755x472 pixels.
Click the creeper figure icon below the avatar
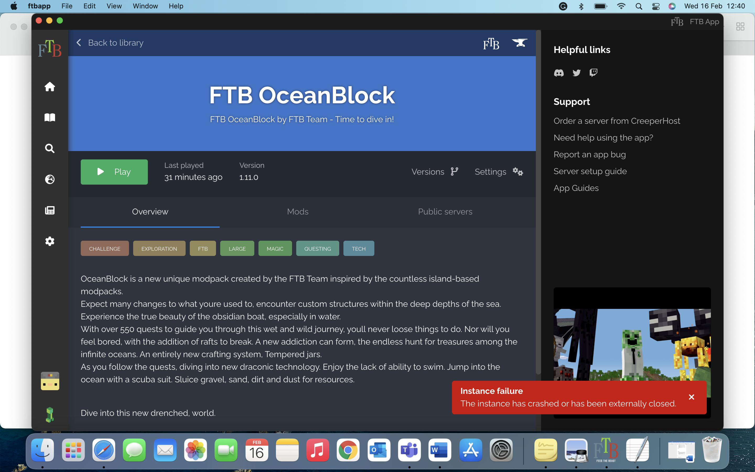pos(50,414)
